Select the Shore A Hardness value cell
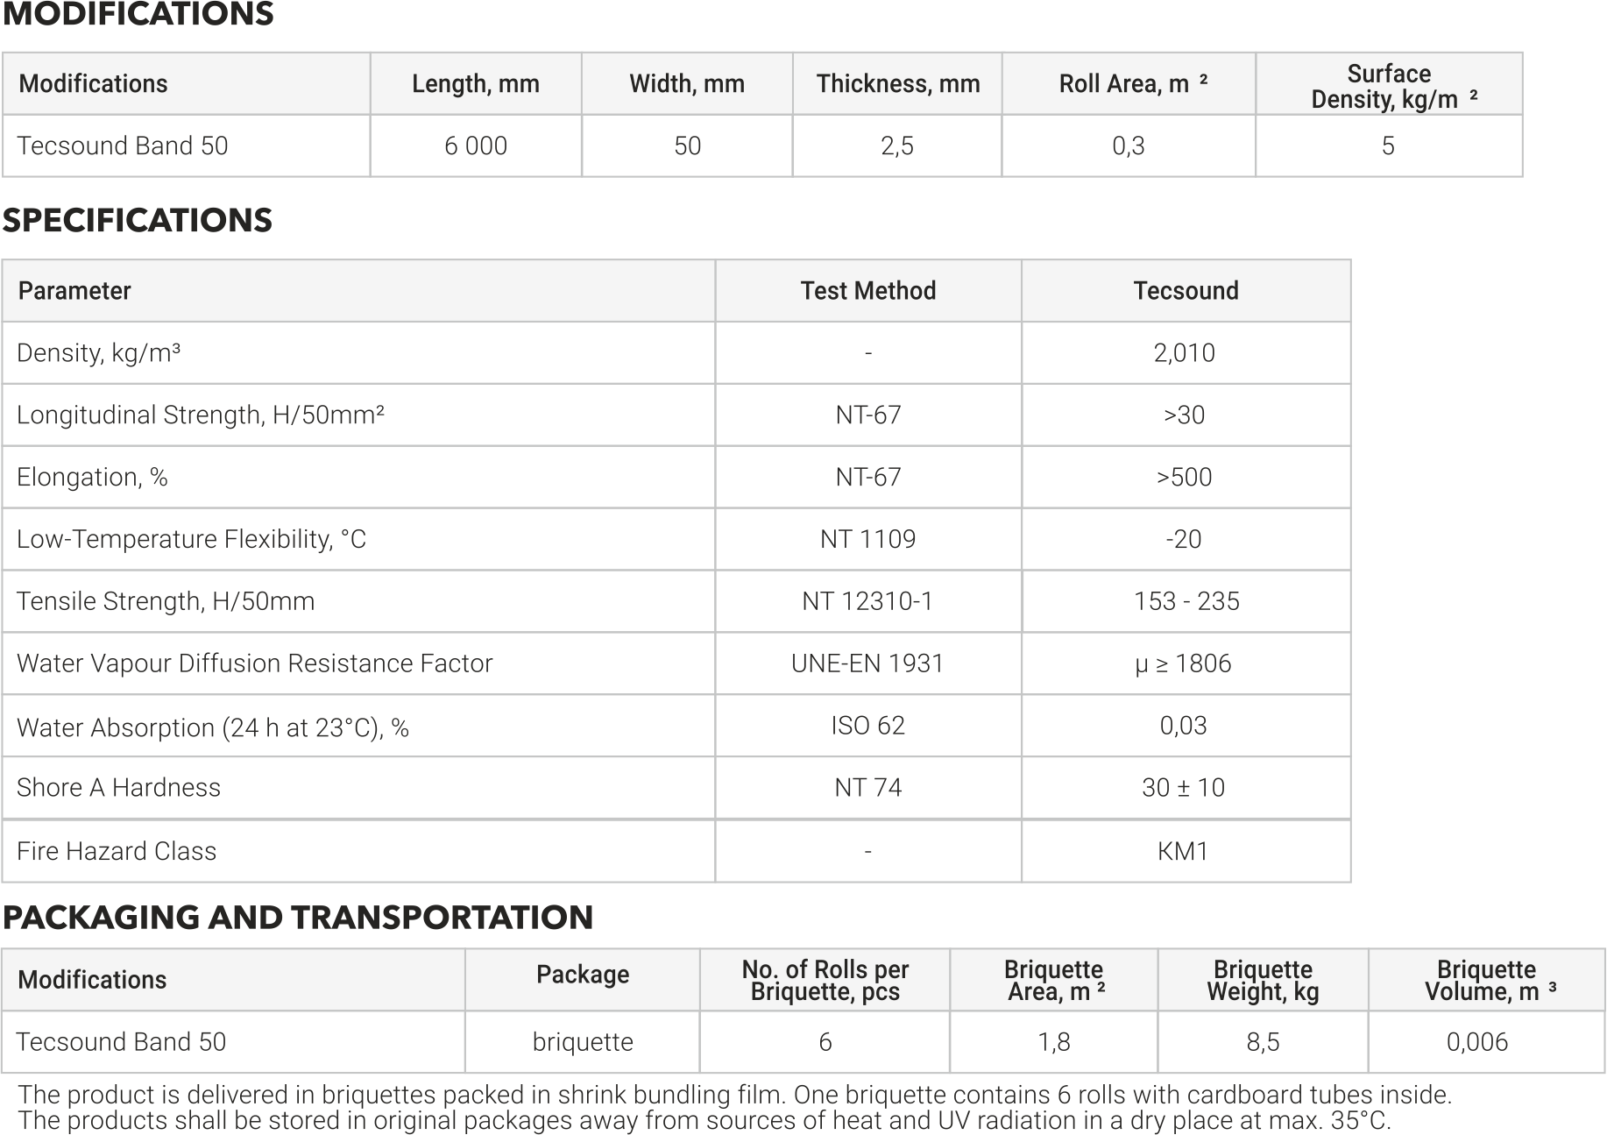Screen dimensions: 1607x1135 point(1184,788)
